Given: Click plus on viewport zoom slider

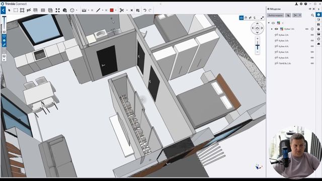Looking at the screenshot, I should point(258,38).
